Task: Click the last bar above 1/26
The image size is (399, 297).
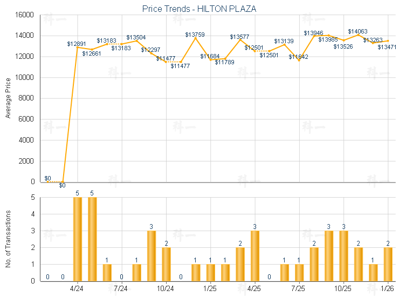Action: [388, 264]
